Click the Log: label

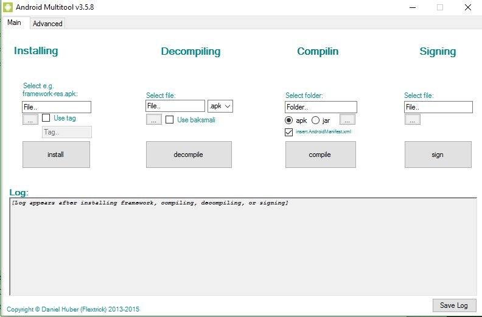(x=19, y=192)
